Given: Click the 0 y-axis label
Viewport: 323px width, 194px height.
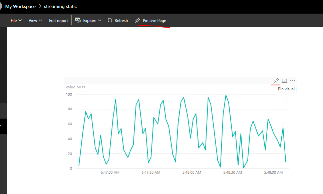Looking at the screenshot, I should [x=71, y=168].
